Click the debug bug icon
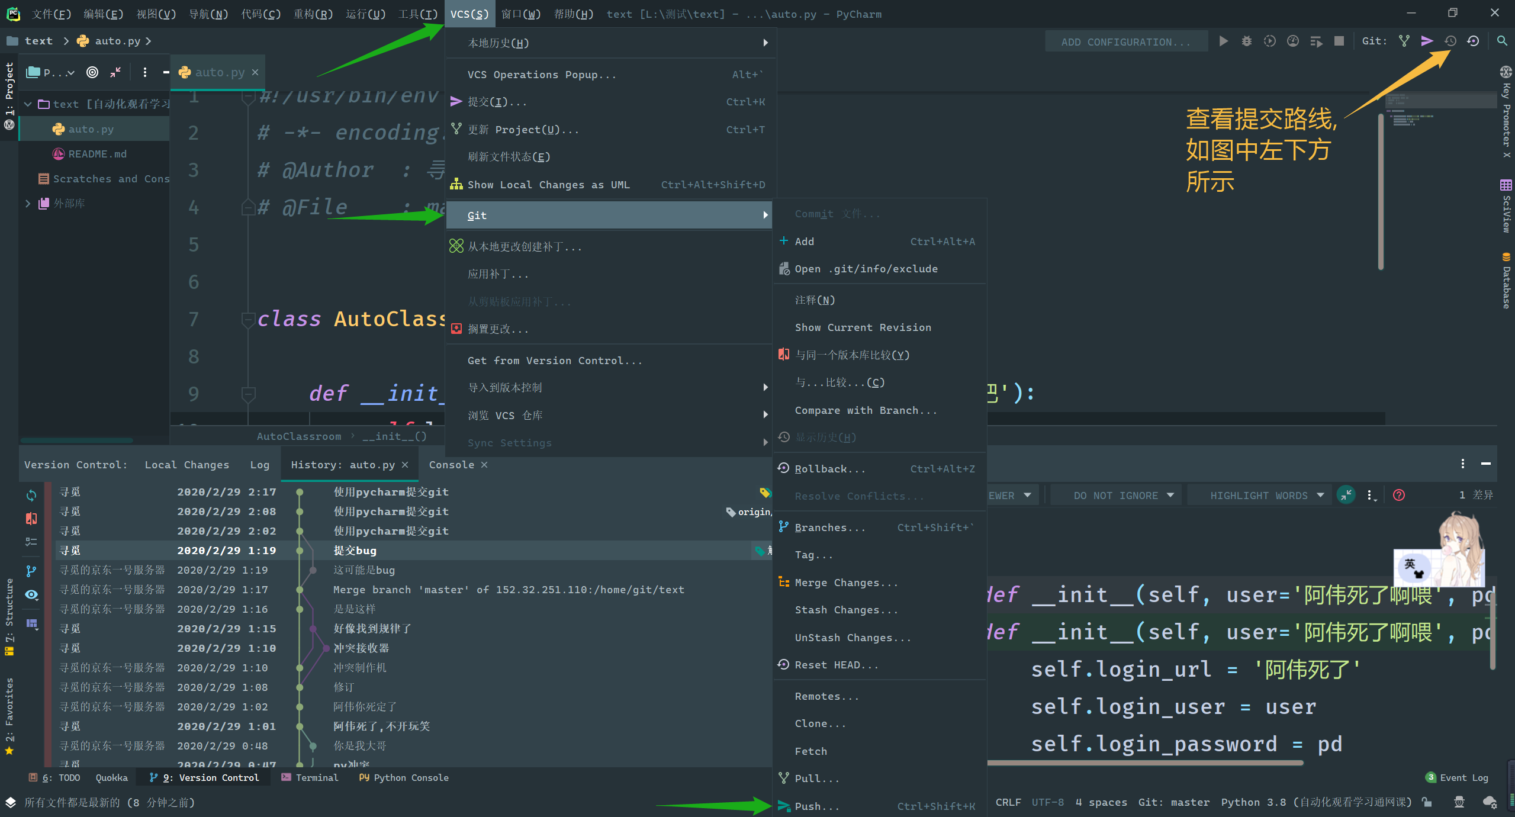Viewport: 1515px width, 817px height. coord(1247,41)
